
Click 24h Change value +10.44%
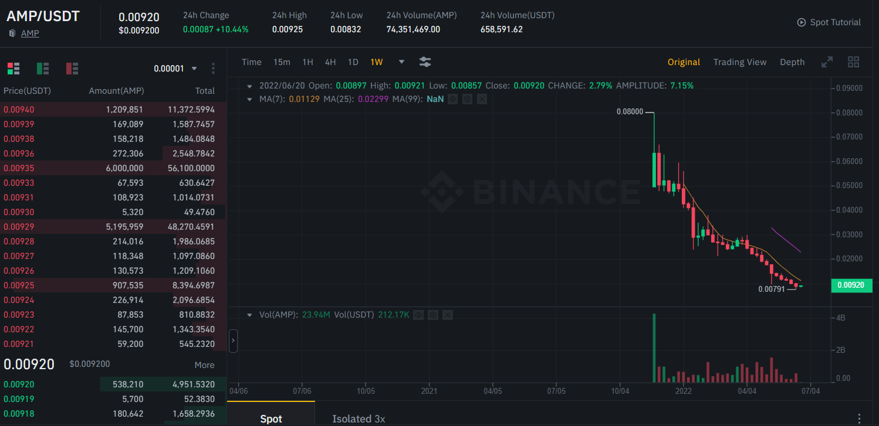[x=232, y=29]
